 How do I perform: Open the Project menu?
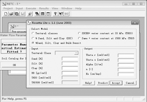[8, 8]
